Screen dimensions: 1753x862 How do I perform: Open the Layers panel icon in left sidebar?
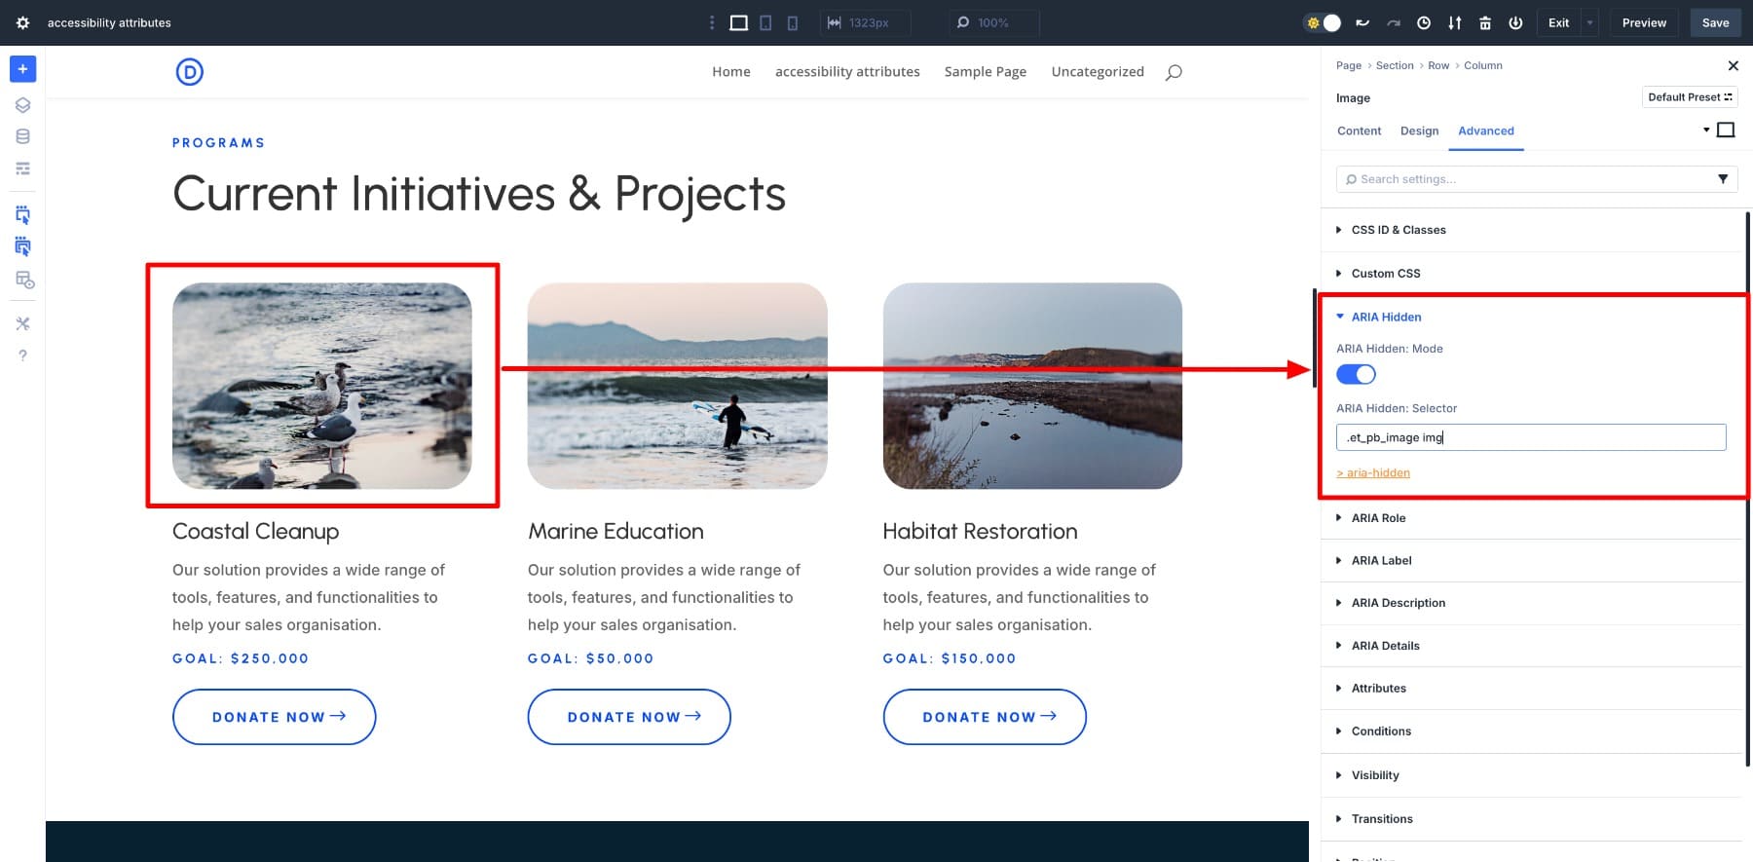(x=22, y=105)
